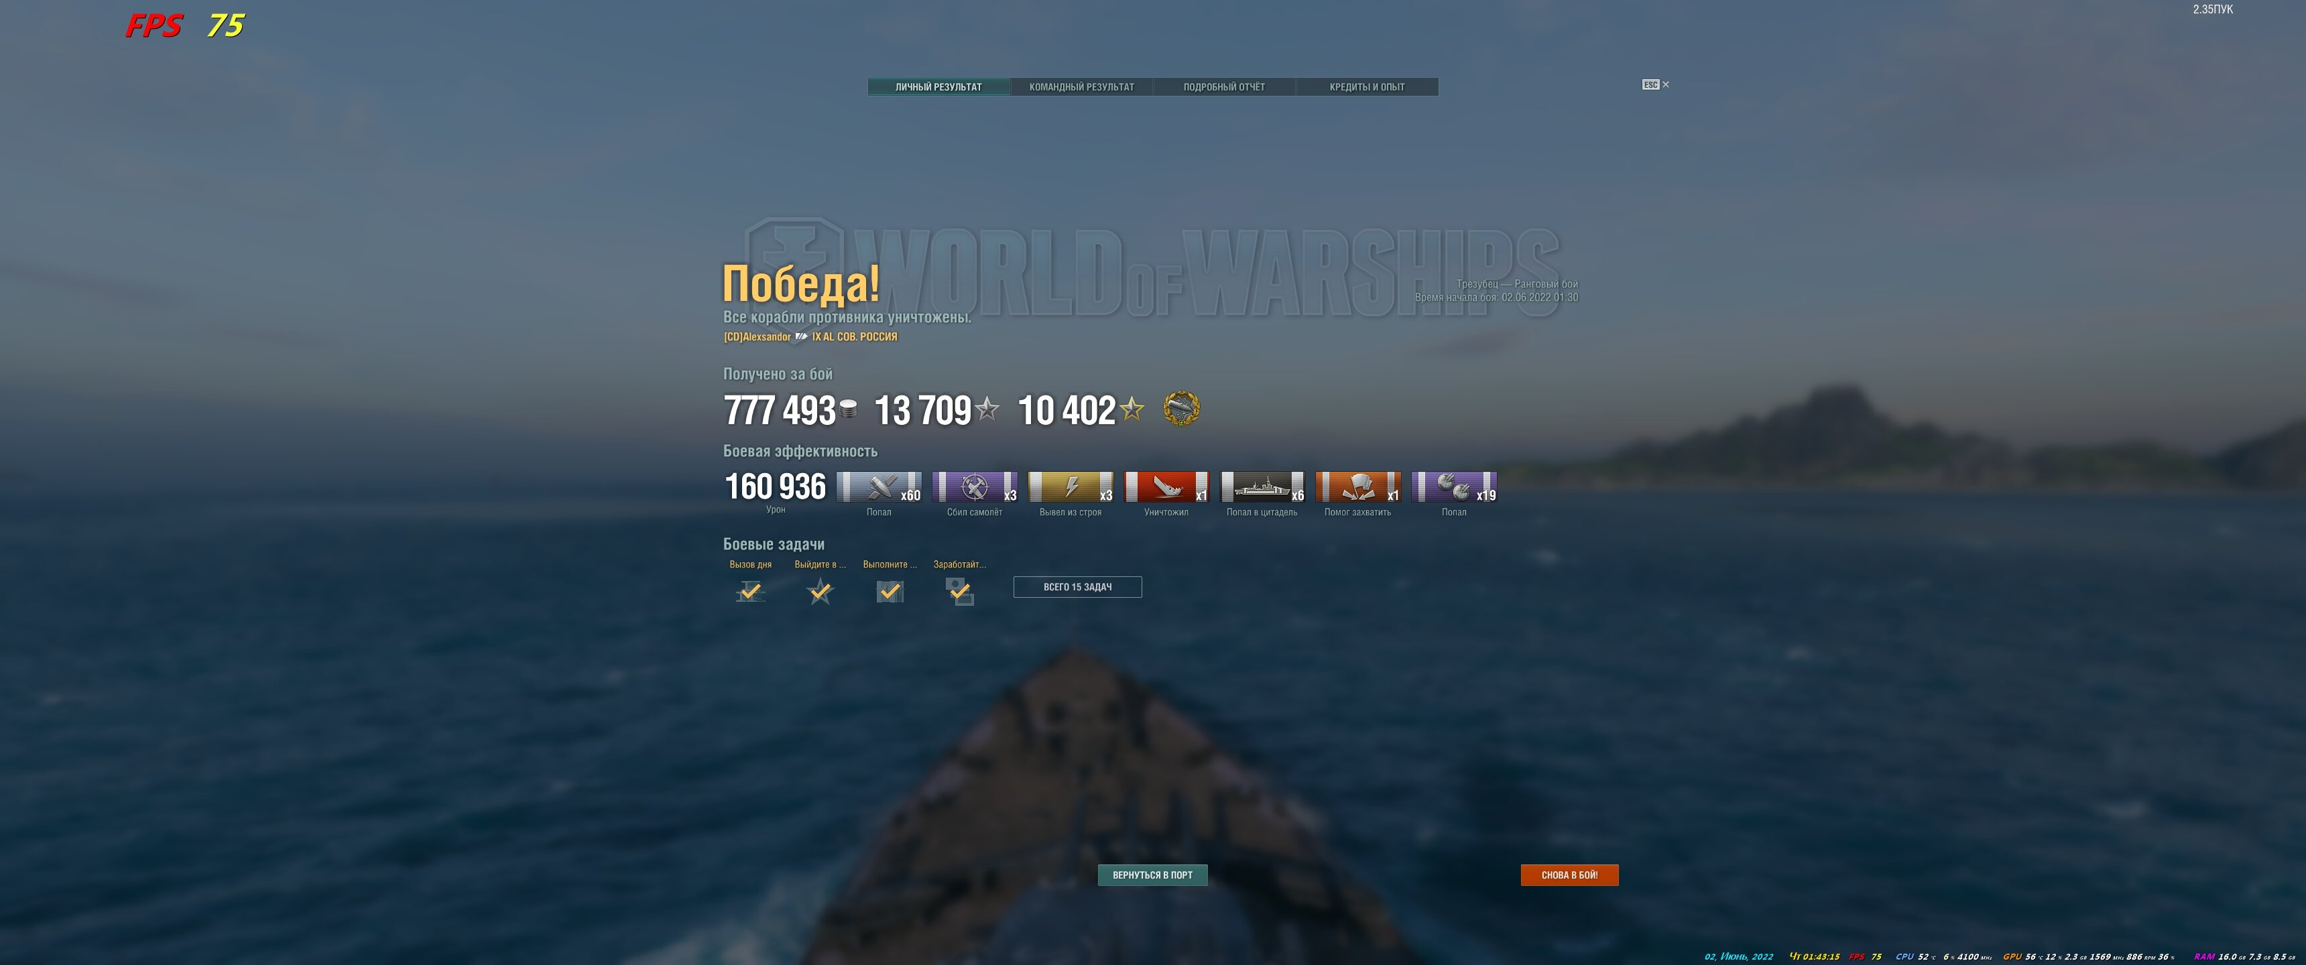Click the gold laurel achievement medal
The image size is (2306, 965).
(x=1180, y=409)
